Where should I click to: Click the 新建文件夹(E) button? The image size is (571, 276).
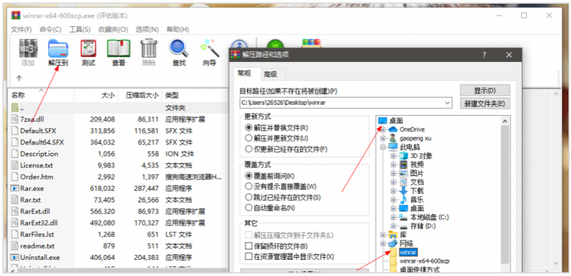[485, 103]
